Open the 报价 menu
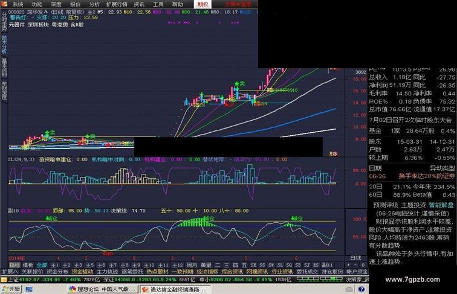Screen dimensions: 457x294 coord(75,4)
